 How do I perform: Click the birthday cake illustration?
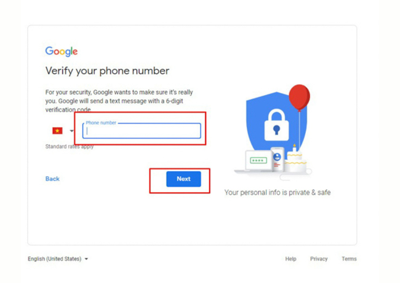(x=295, y=159)
